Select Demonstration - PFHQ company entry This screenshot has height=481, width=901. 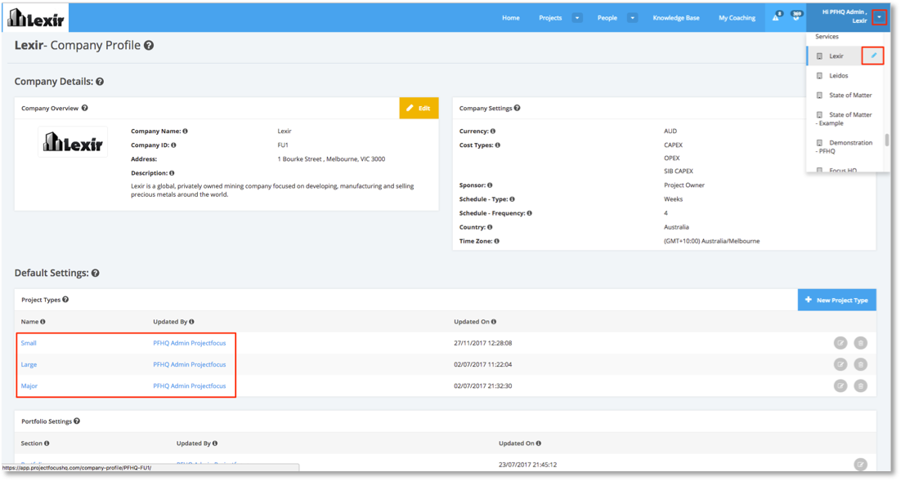[x=845, y=147]
